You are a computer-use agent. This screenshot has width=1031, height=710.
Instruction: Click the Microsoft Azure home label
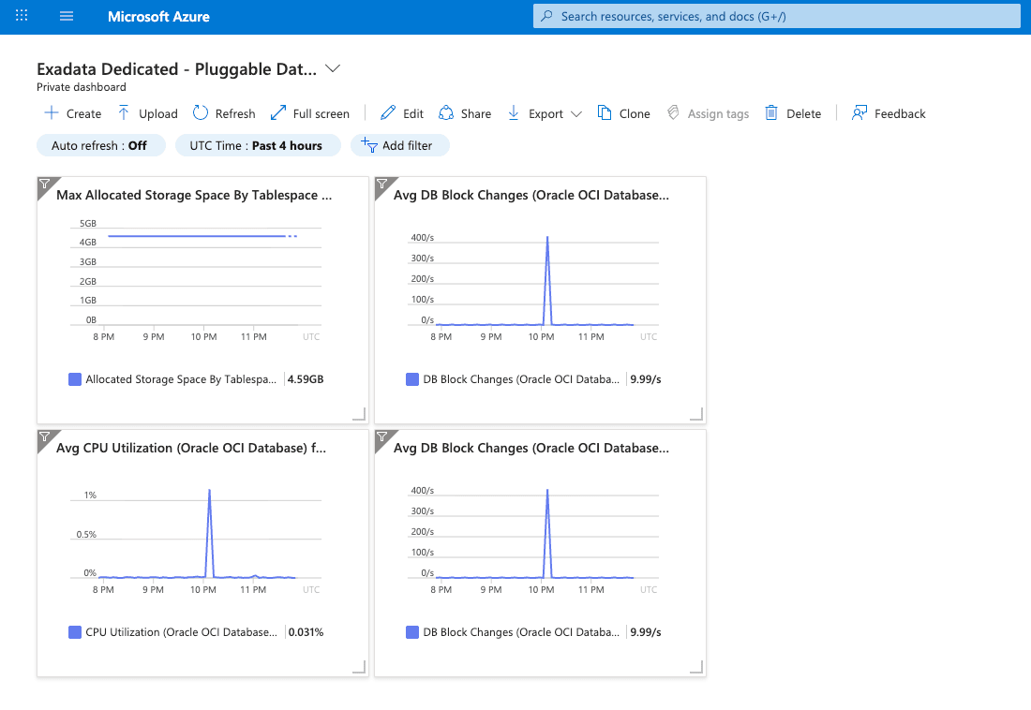pos(158,16)
